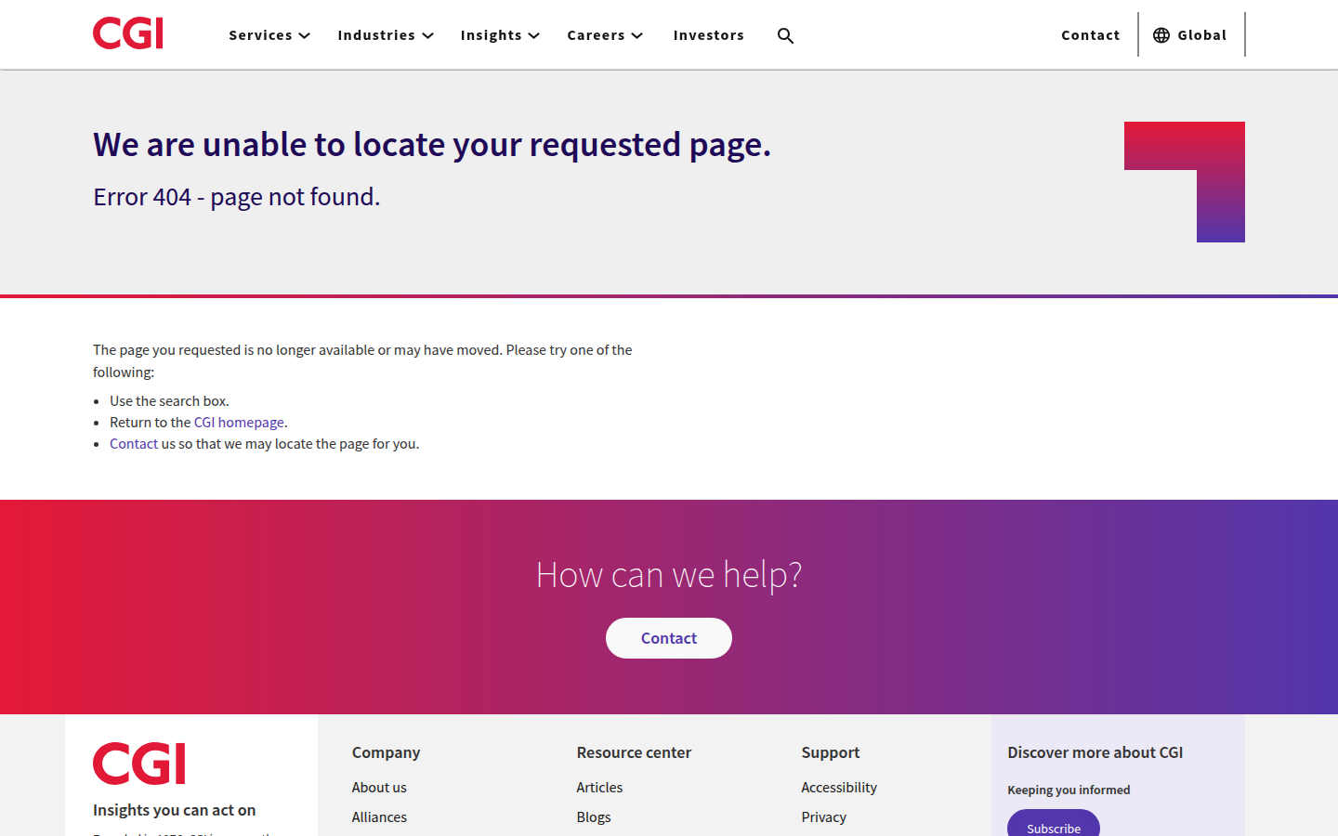Screen dimensions: 1338x836
Task: Expand the Industries dropdown menu
Action: click(x=385, y=35)
